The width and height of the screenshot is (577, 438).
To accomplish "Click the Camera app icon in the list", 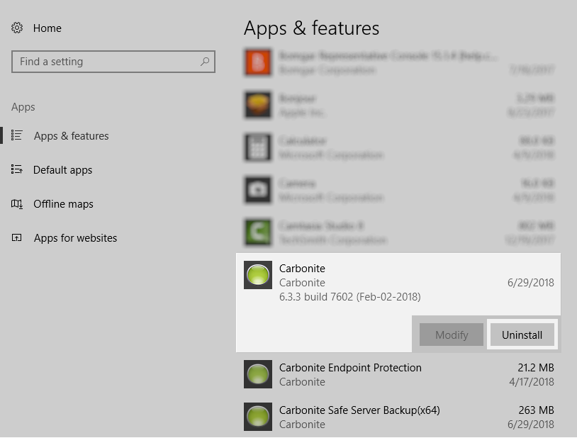I will pos(258,190).
